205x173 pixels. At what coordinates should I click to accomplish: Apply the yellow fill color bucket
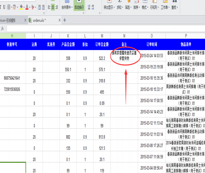pyautogui.click(x=21, y=7)
